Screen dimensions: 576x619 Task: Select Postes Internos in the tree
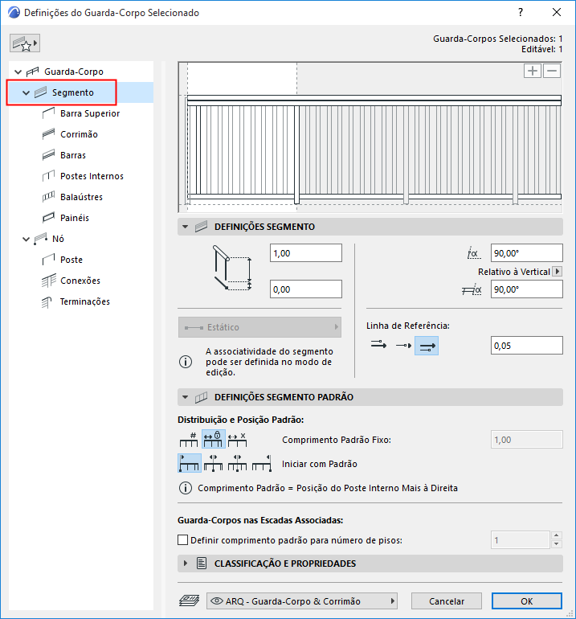[x=92, y=176]
